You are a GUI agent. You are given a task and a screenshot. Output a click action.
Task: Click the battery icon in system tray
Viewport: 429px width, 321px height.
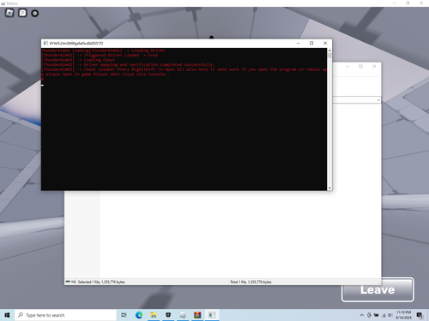[377, 315]
